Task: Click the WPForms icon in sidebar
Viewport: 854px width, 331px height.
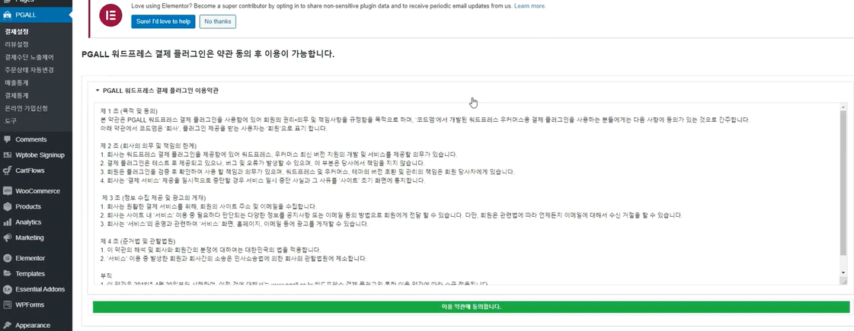Action: pos(7,305)
